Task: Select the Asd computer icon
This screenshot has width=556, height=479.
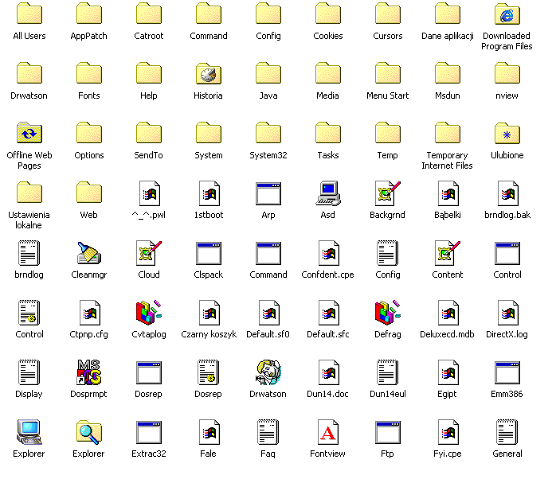Action: point(328,193)
